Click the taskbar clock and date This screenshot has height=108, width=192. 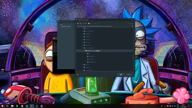(183, 106)
